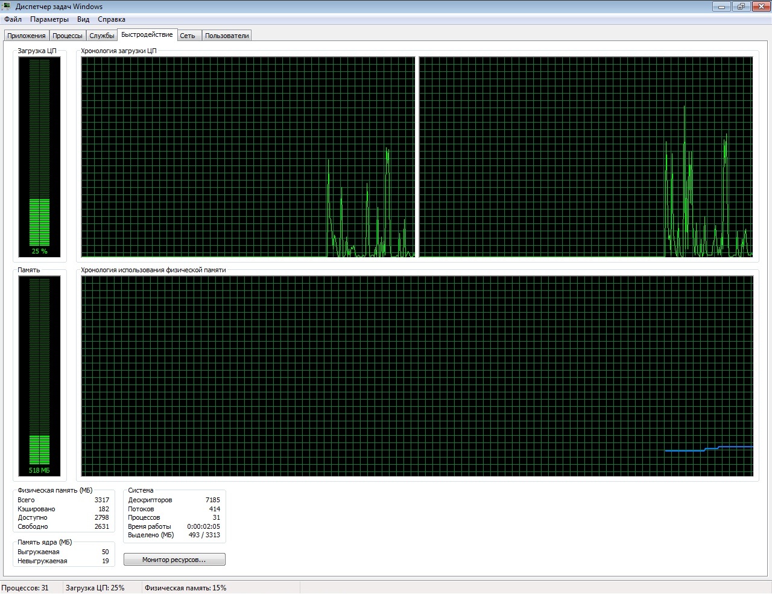Click the left CPU history graph
The height and width of the screenshot is (594, 772).
248,157
